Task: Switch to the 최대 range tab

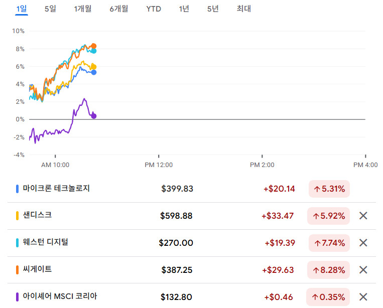Action: click(243, 9)
